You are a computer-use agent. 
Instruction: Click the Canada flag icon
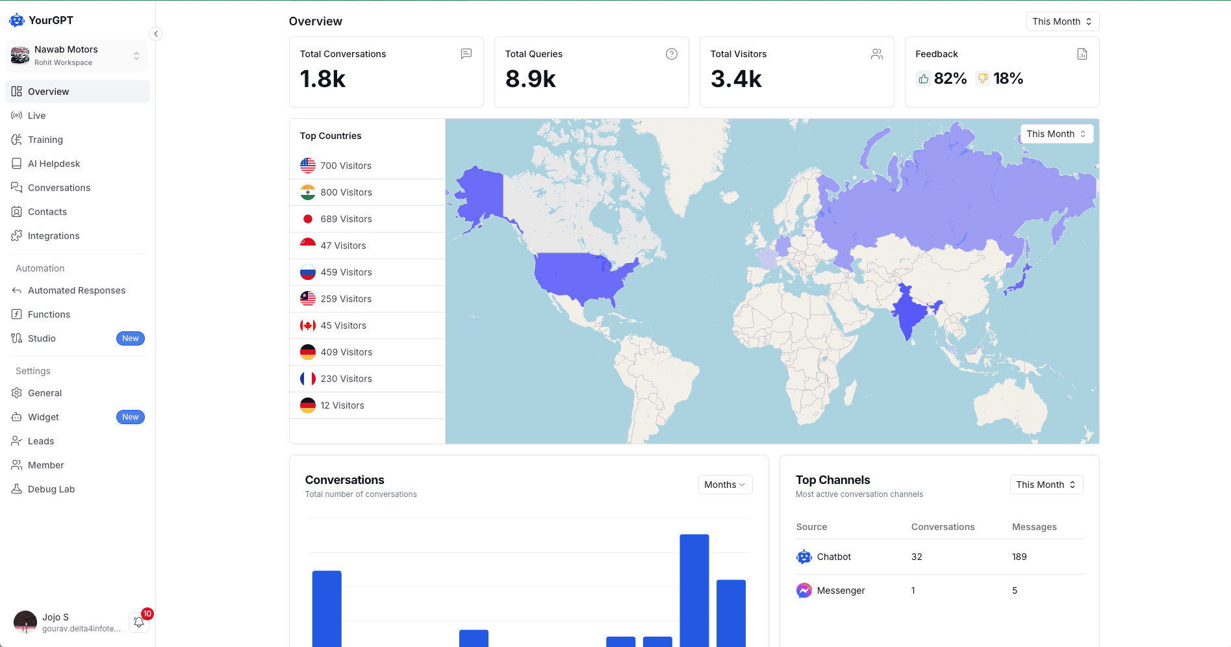coord(308,325)
